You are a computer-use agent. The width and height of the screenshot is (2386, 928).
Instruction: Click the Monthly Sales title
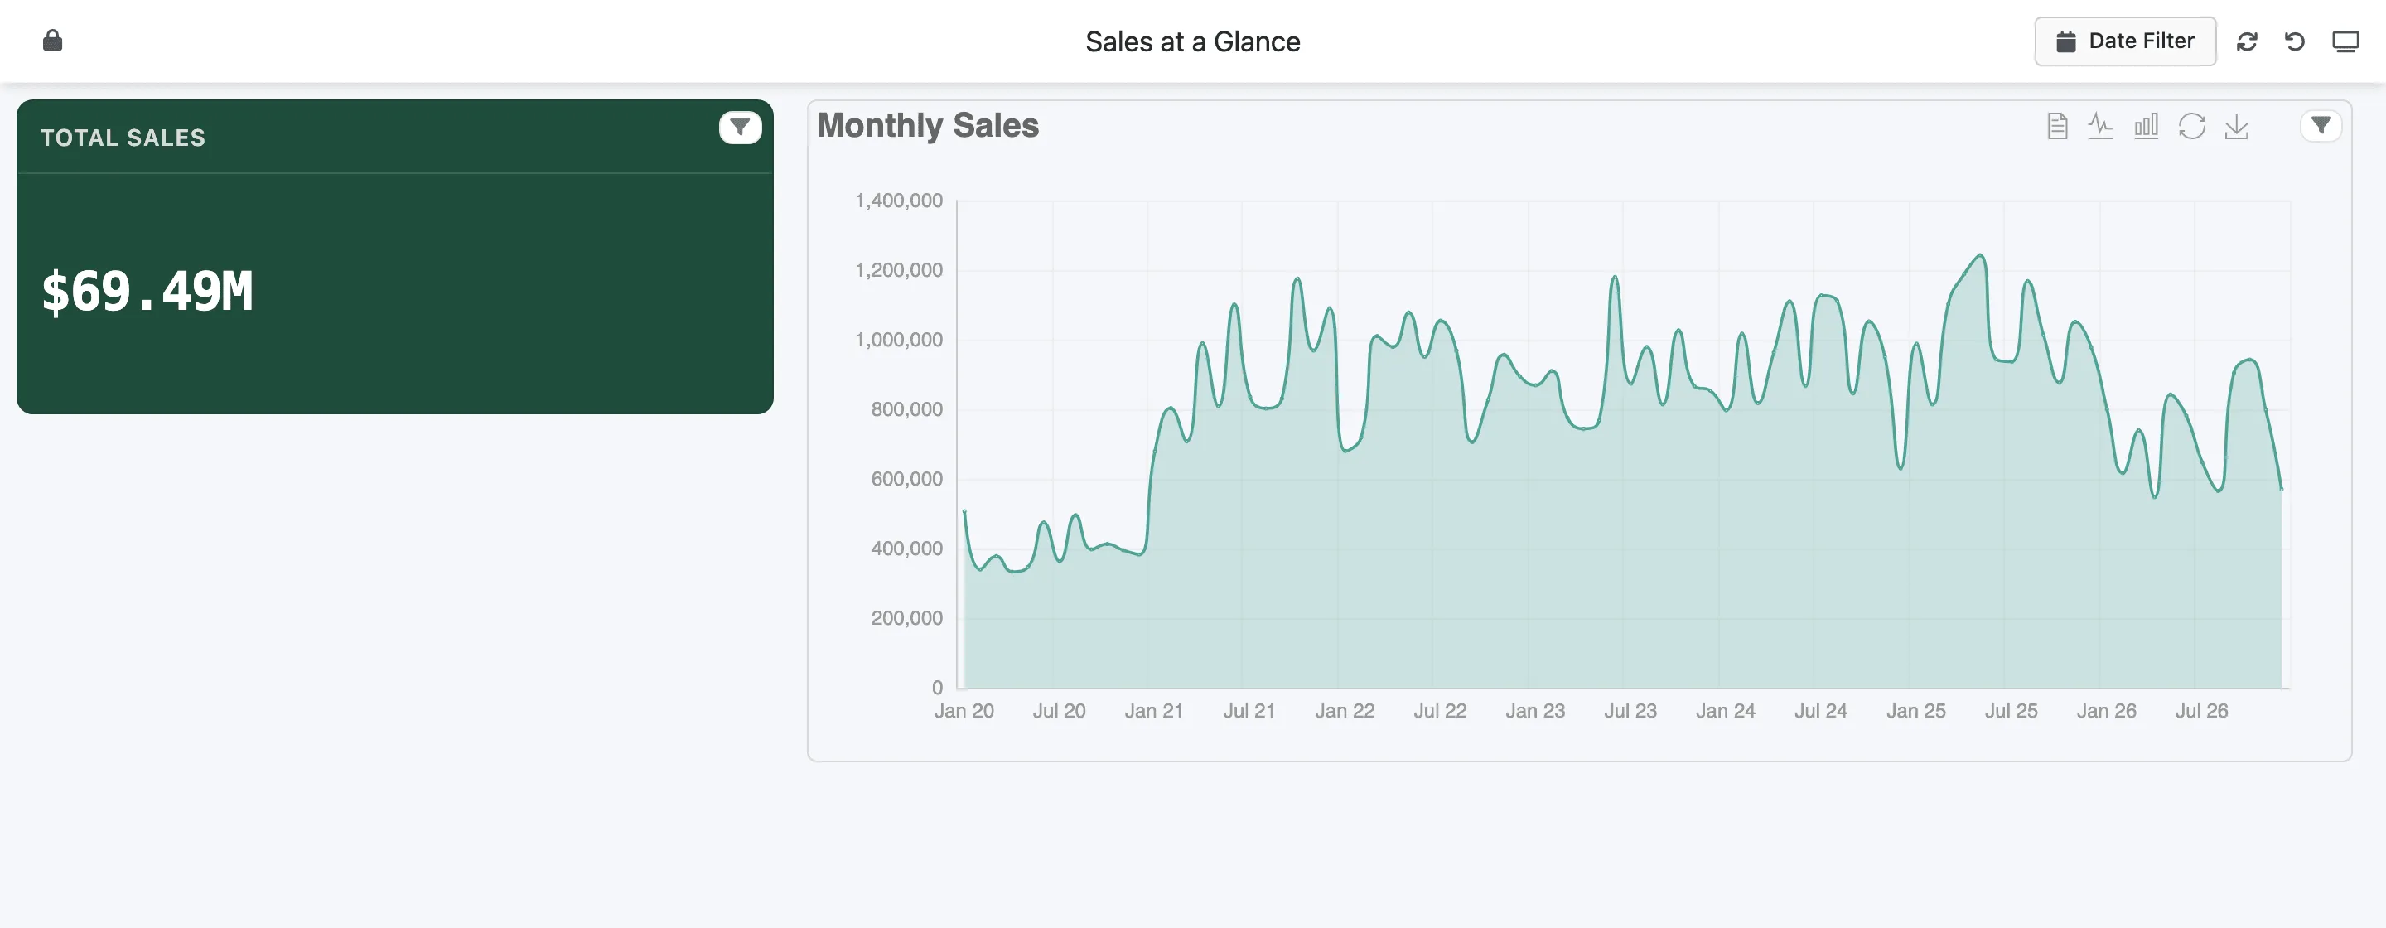click(x=928, y=125)
